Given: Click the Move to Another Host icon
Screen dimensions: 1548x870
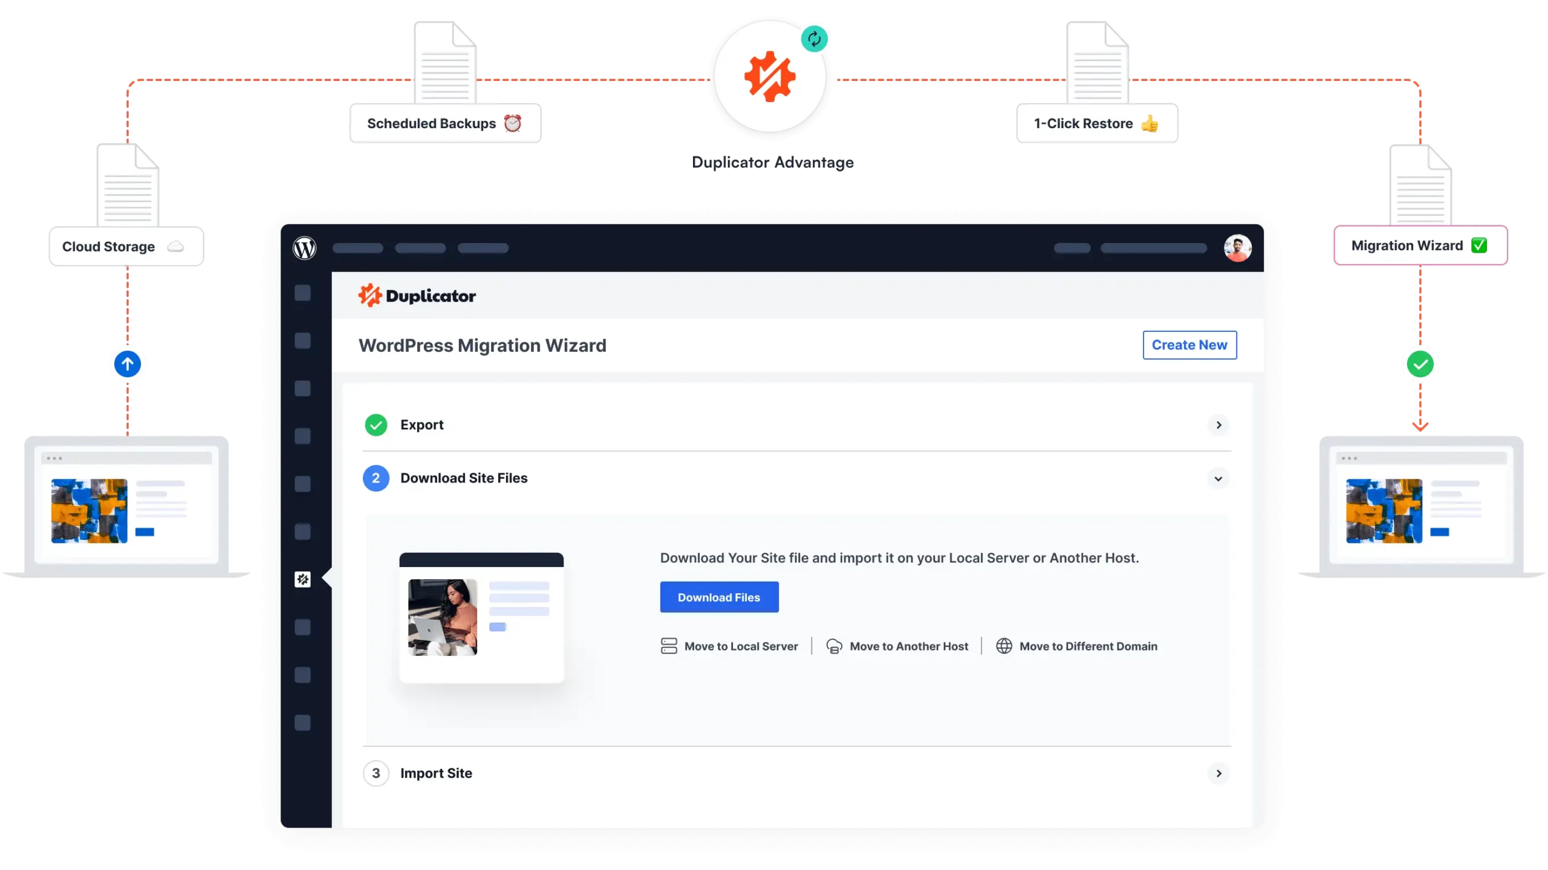Looking at the screenshot, I should coord(833,646).
